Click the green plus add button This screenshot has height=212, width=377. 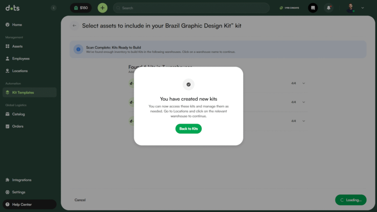tap(102, 8)
